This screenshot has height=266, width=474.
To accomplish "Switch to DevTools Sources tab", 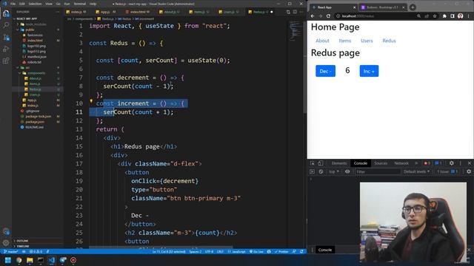I will [x=381, y=163].
